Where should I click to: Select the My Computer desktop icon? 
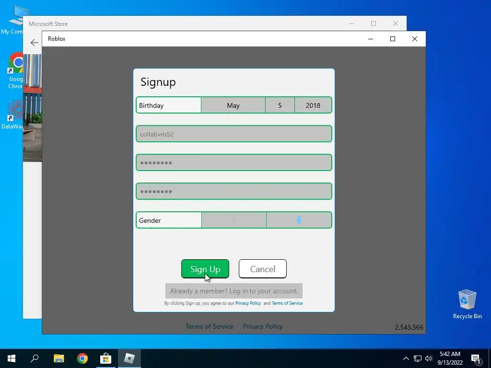point(12,20)
